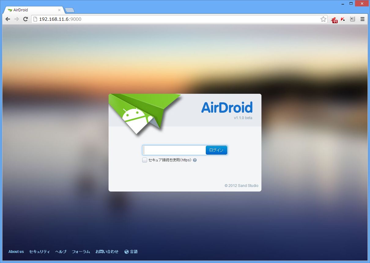Maximize the Chrome window
This screenshot has height=263, width=370.
pos(351,3)
